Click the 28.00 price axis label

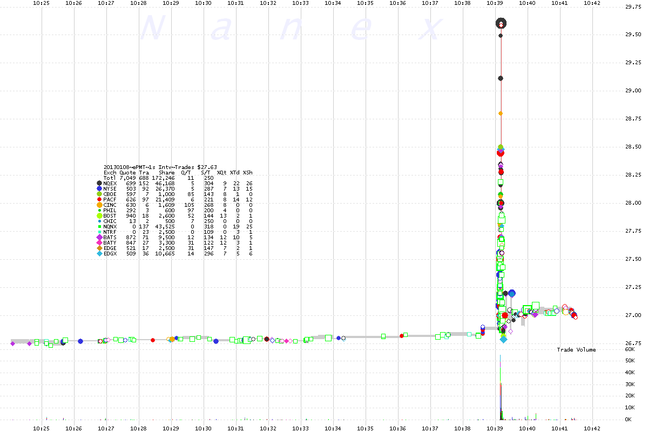coord(632,203)
